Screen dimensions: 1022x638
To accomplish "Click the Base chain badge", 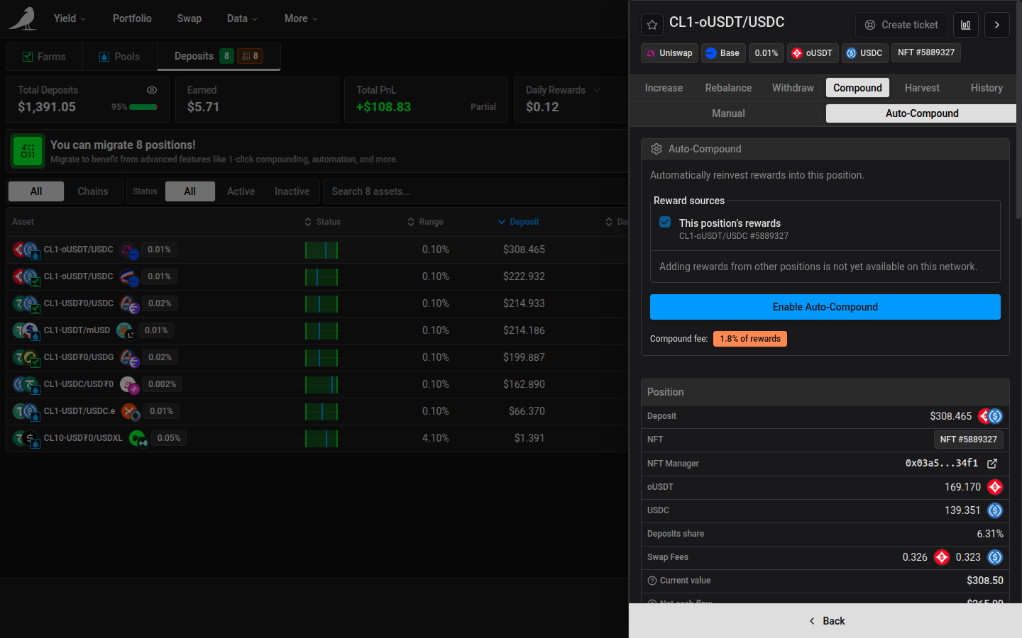I will 723,53.
